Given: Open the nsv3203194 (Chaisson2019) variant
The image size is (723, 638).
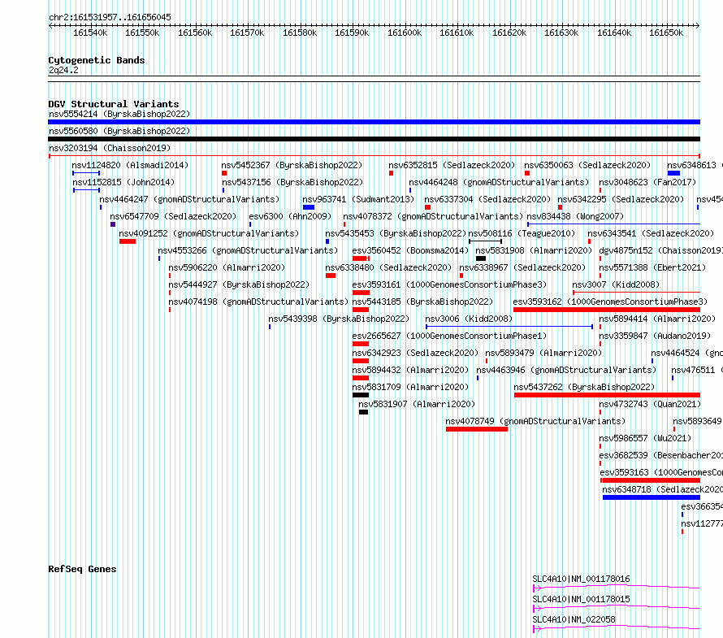Looking at the screenshot, I should click(110, 148).
